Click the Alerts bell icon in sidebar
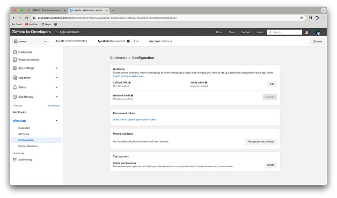The width and height of the screenshot is (337, 198). pos(15,87)
